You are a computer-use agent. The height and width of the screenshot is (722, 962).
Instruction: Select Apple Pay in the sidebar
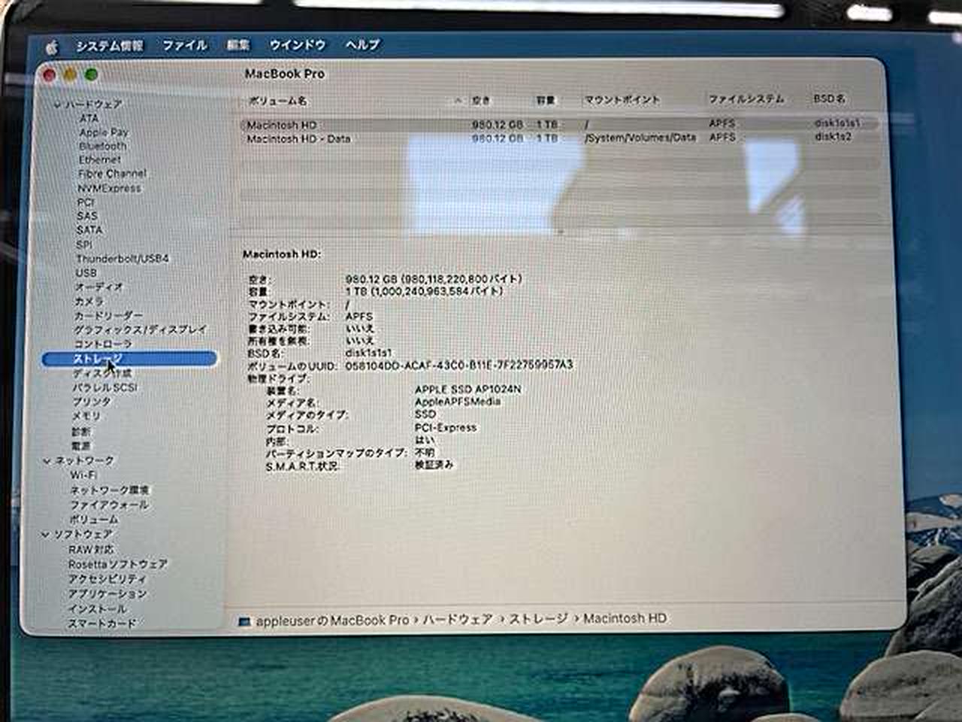104,132
